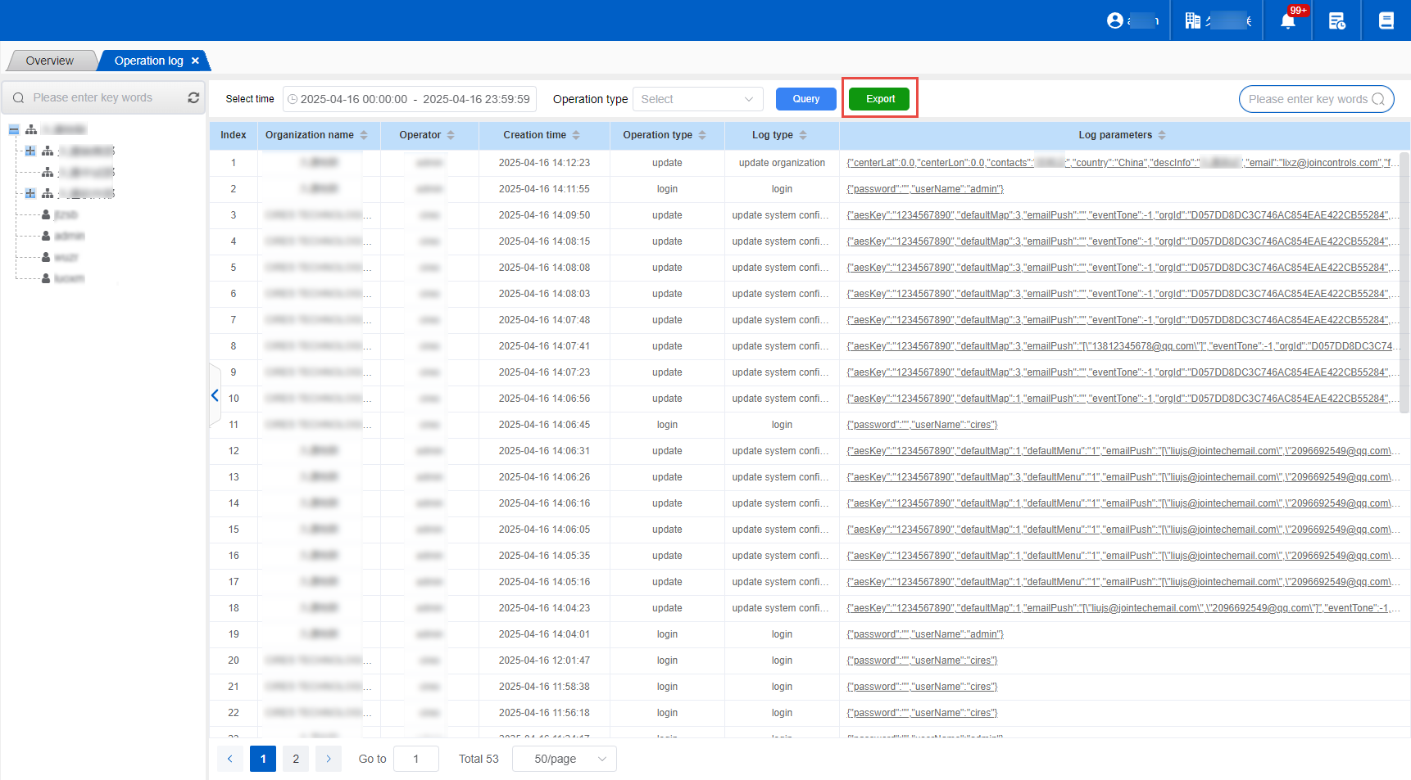Click the search magnifier in right keyword box
The image size is (1411, 780).
[1378, 99]
